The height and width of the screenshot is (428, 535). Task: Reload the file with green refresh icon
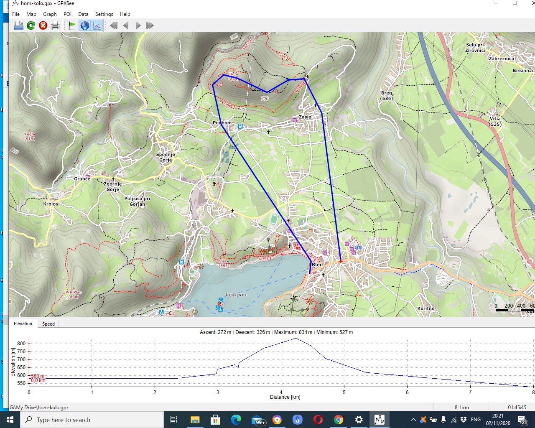point(31,26)
